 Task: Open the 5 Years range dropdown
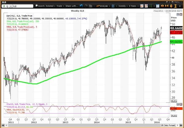coord(133,6)
